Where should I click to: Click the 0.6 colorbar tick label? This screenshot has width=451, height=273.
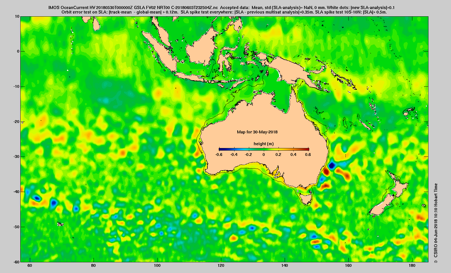pos(308,155)
